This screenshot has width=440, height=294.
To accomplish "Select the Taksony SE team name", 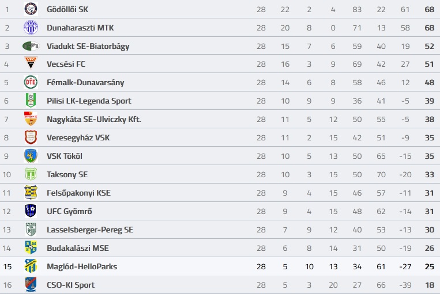I will coord(67,175).
